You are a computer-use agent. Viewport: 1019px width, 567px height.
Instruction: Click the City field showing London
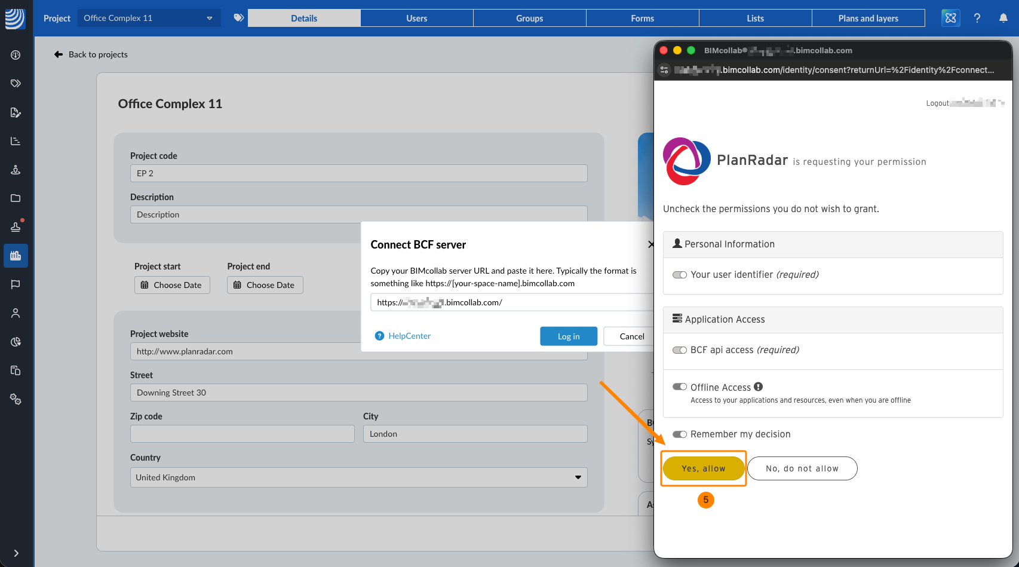[475, 434]
